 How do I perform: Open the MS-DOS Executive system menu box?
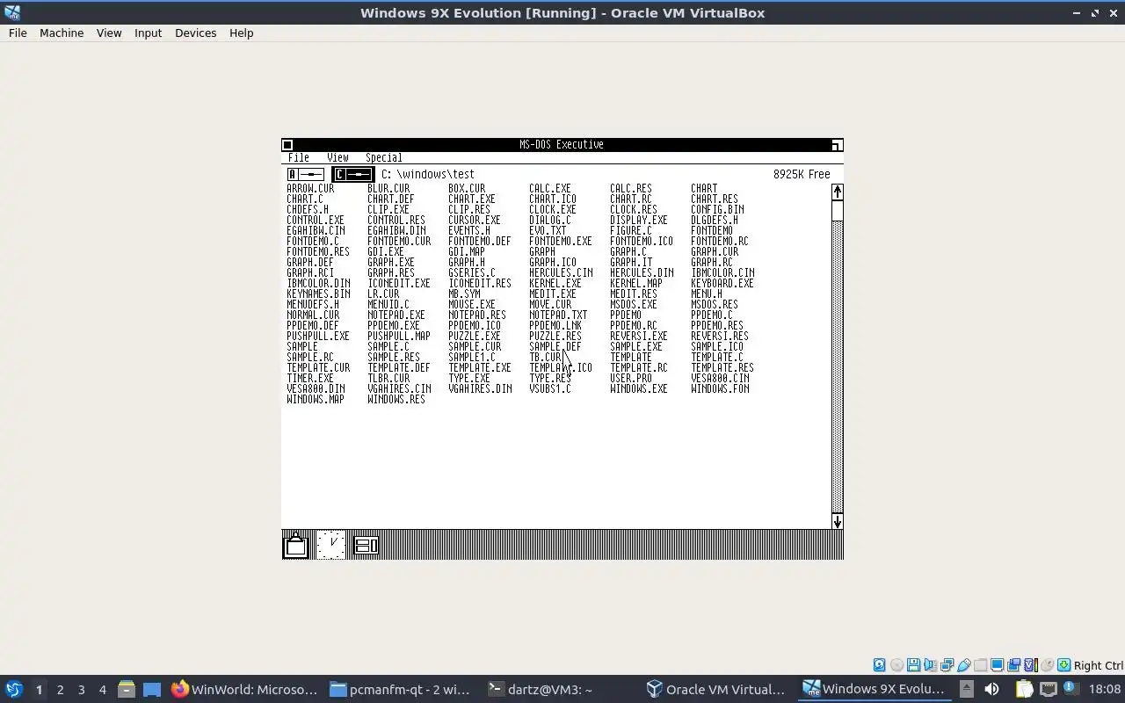coord(287,145)
